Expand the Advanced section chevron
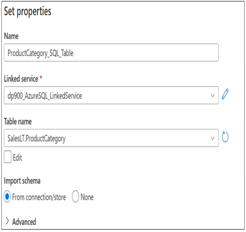Image resolution: width=246 pixels, height=232 pixels. click(x=7, y=221)
